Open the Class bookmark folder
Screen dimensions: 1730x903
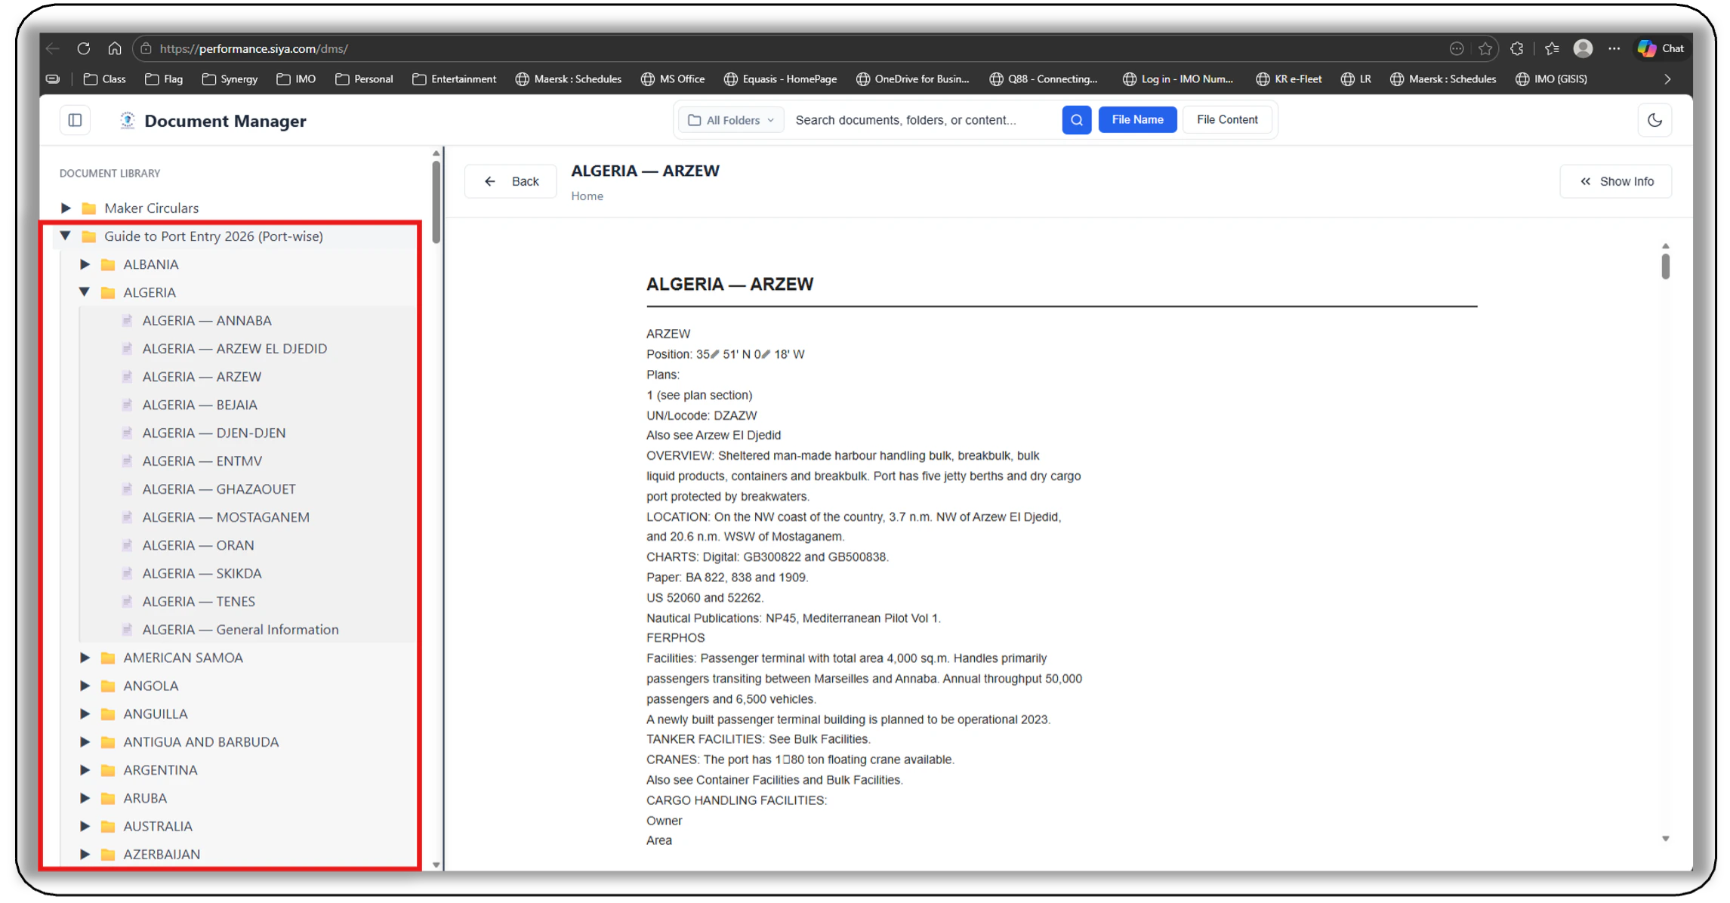click(105, 79)
